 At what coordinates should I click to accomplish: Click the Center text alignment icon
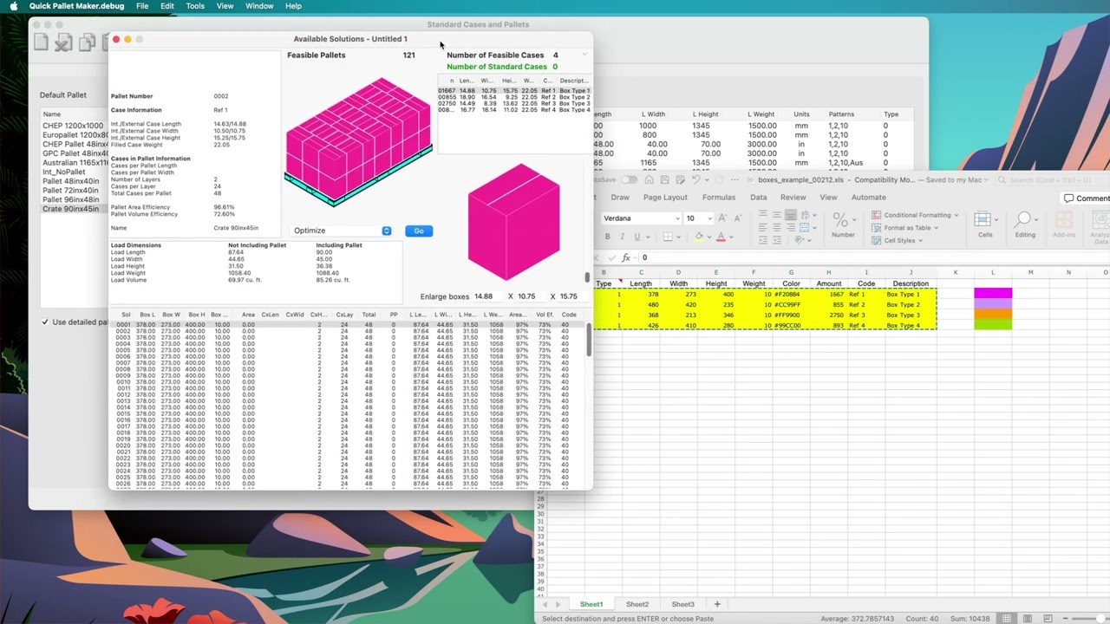pos(776,228)
